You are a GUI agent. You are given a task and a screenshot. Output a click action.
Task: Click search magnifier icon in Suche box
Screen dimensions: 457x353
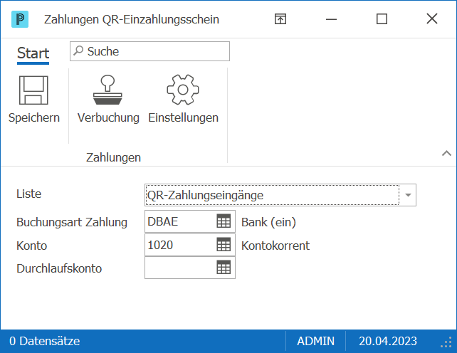(78, 51)
